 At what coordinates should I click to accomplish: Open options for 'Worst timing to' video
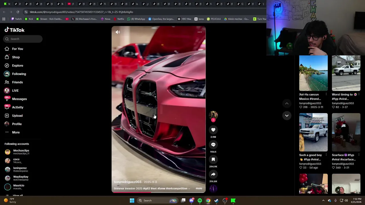pyautogui.click(x=359, y=94)
